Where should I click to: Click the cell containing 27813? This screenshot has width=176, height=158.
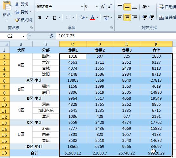156,80
